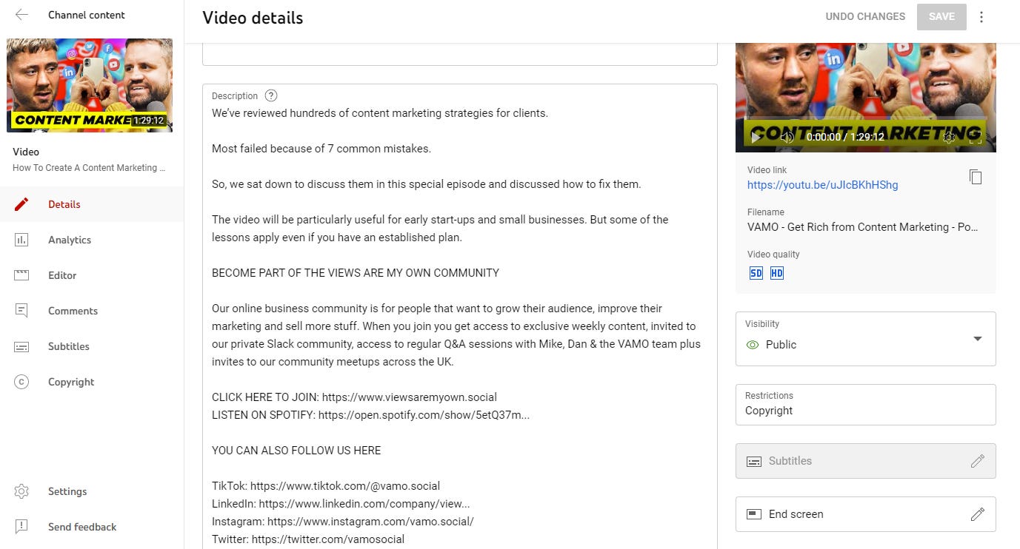Toggle the SD quality badge
Screen dimensions: 1020x549
(756, 273)
